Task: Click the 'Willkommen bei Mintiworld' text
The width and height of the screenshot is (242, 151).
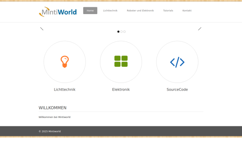Action: pyautogui.click(x=54, y=117)
